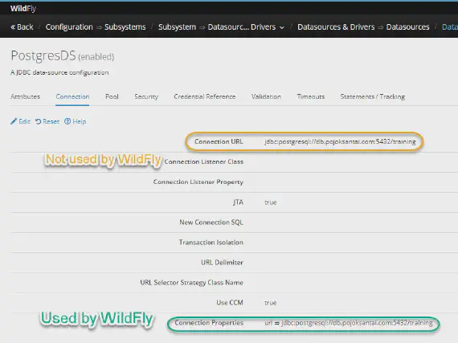Click the Configuration breadcrumb link
458x343 pixels.
pos(69,27)
